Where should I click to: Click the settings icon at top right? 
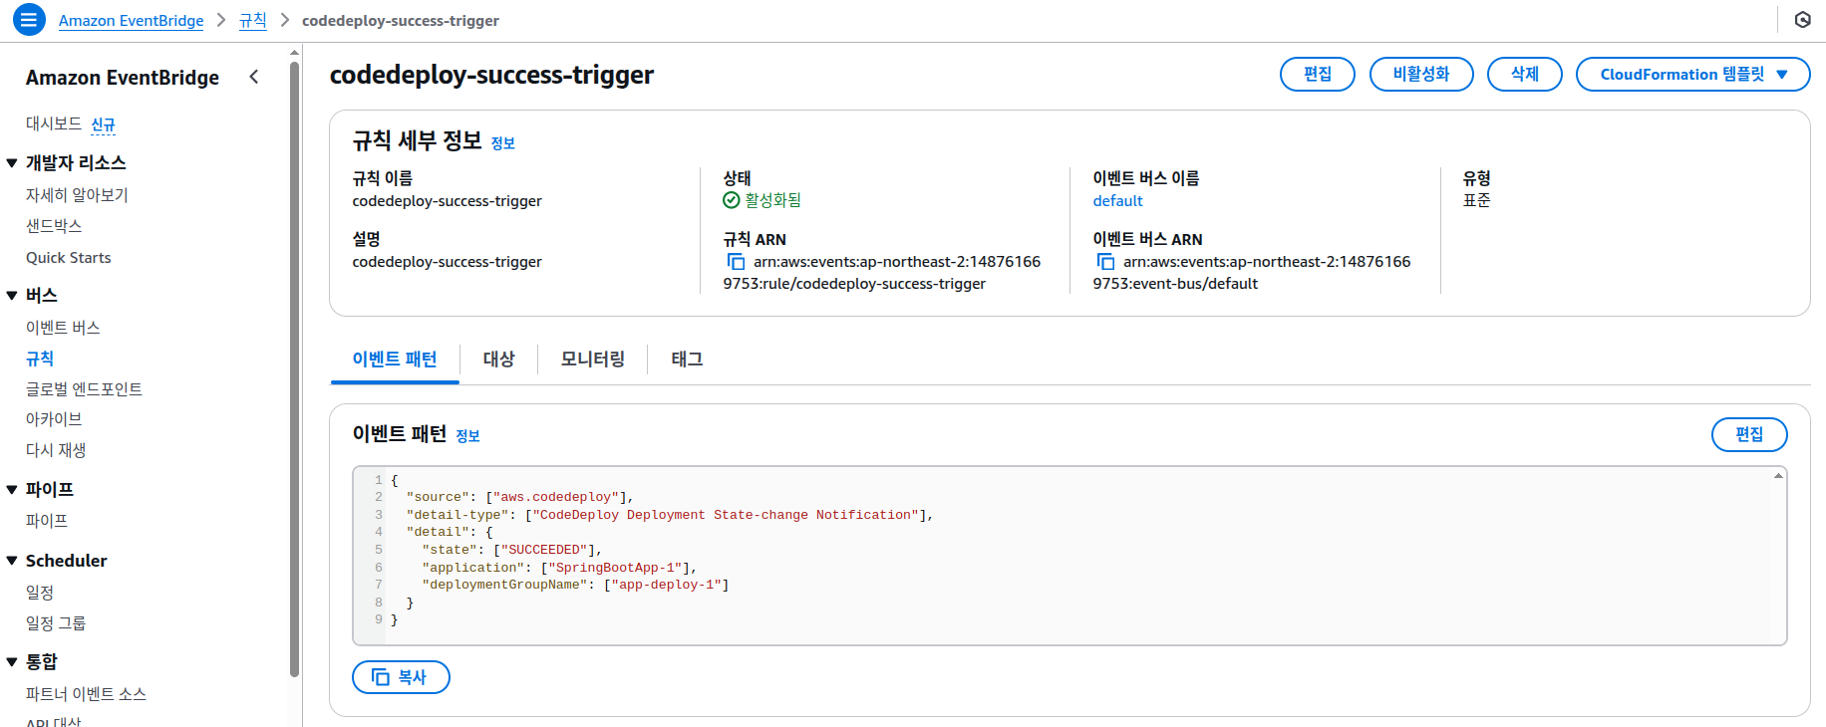click(1802, 20)
